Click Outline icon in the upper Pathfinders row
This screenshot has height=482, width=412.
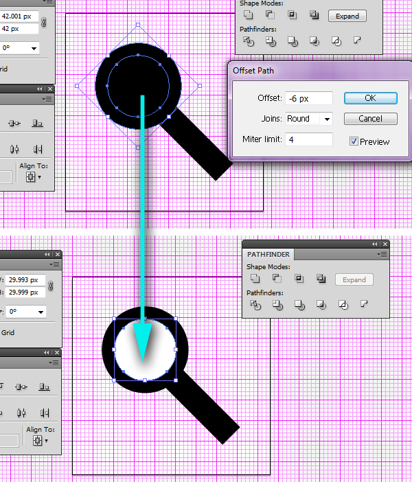[336, 41]
